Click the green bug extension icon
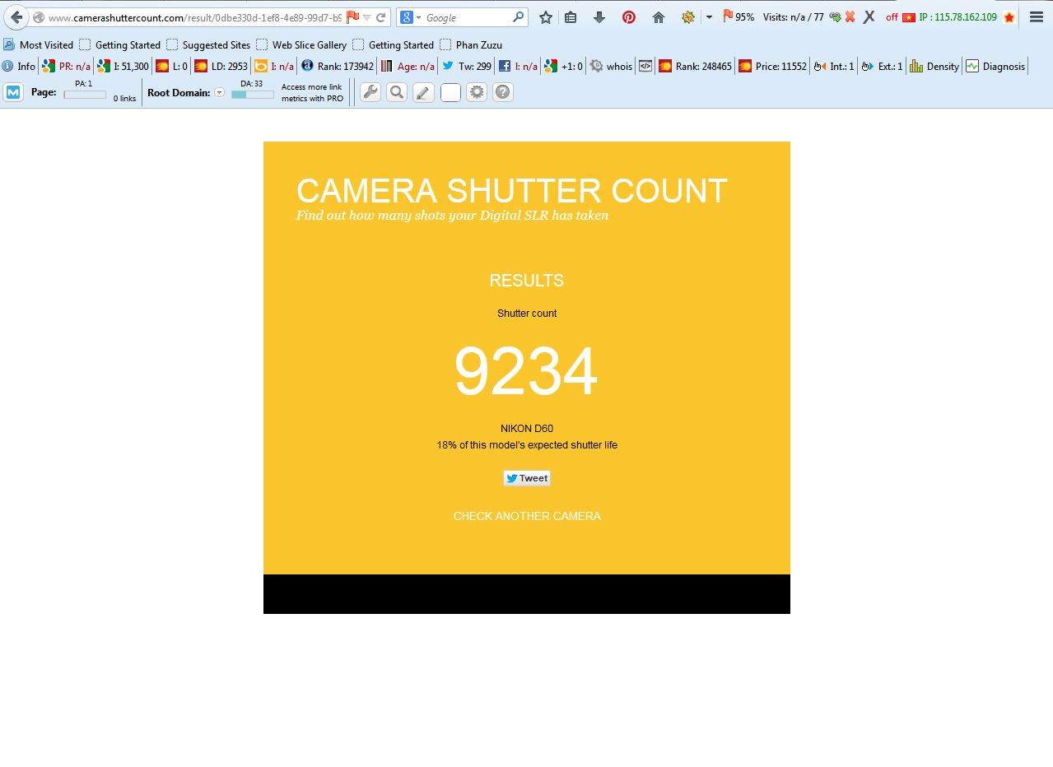Screen dimensions: 1053x767 pos(687,17)
